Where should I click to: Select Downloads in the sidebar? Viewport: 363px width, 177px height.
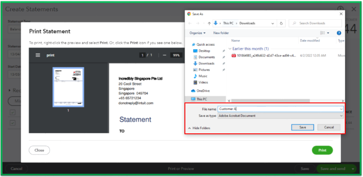click(204, 64)
